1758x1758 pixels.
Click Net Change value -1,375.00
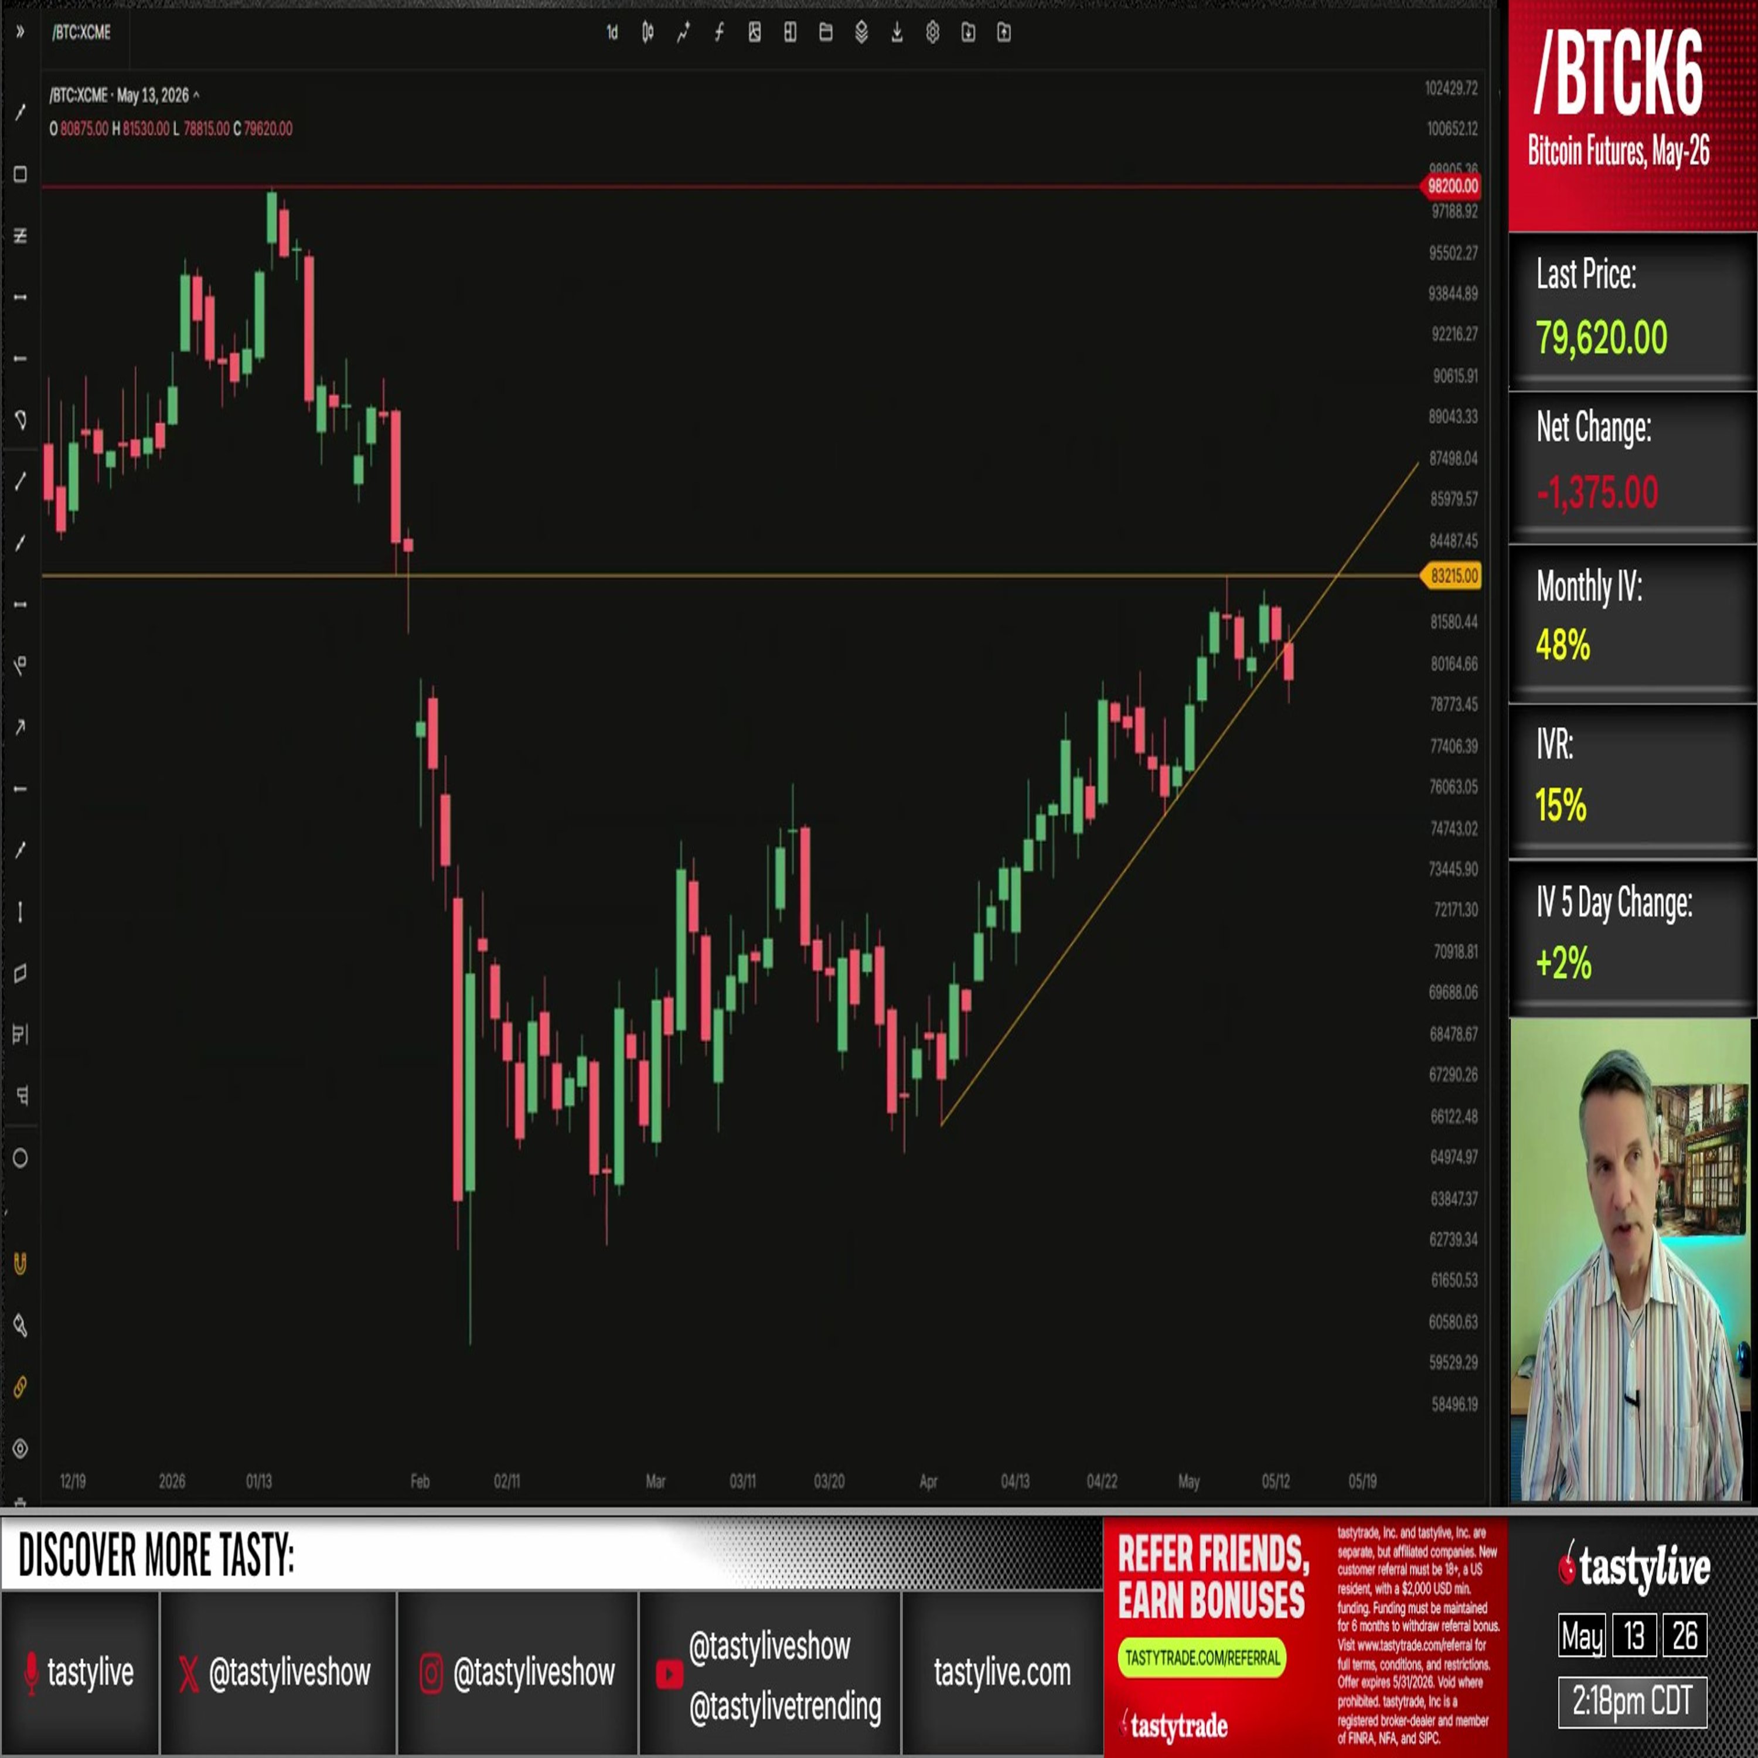click(1597, 492)
